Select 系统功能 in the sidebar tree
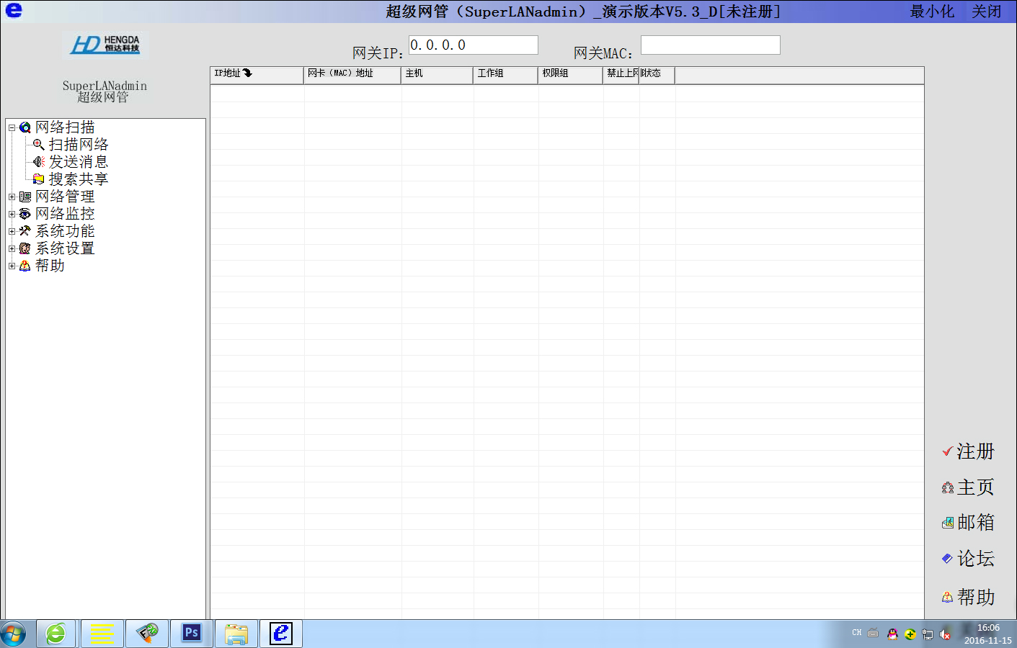The width and height of the screenshot is (1017, 648). (65, 231)
